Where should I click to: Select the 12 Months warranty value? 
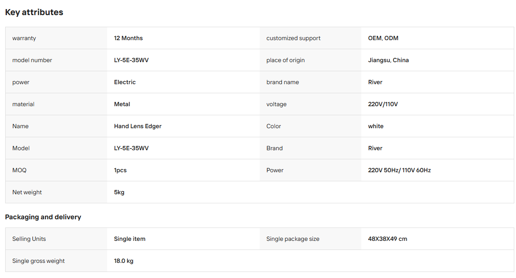tap(128, 38)
